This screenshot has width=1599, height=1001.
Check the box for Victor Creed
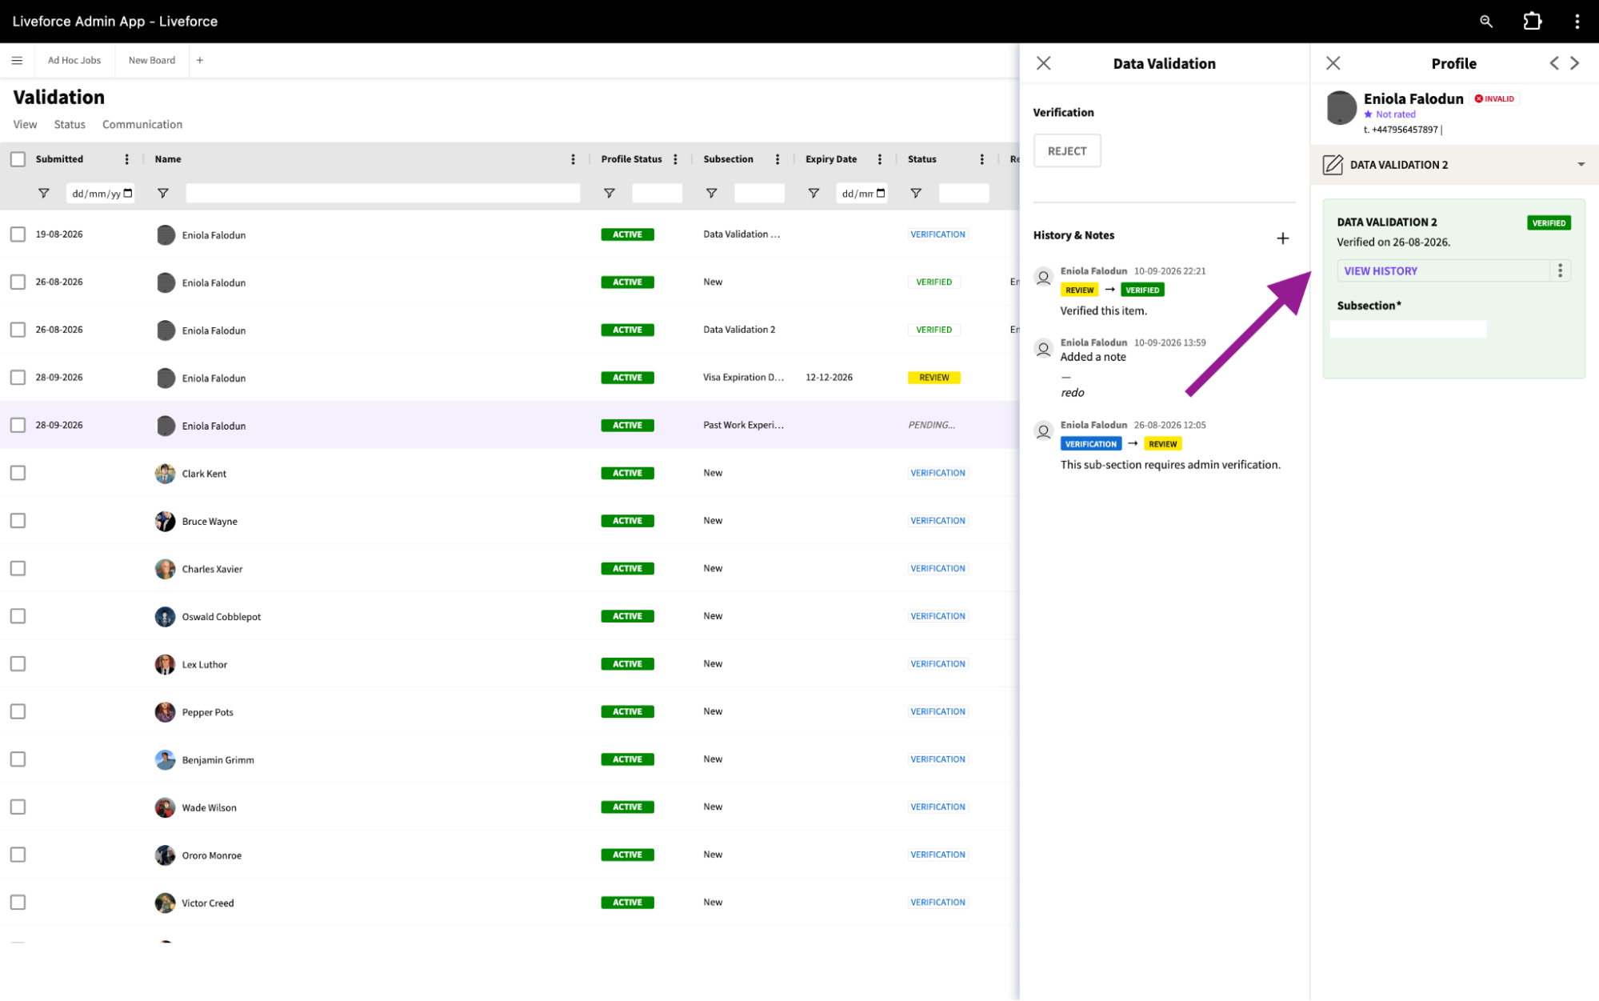(18, 903)
